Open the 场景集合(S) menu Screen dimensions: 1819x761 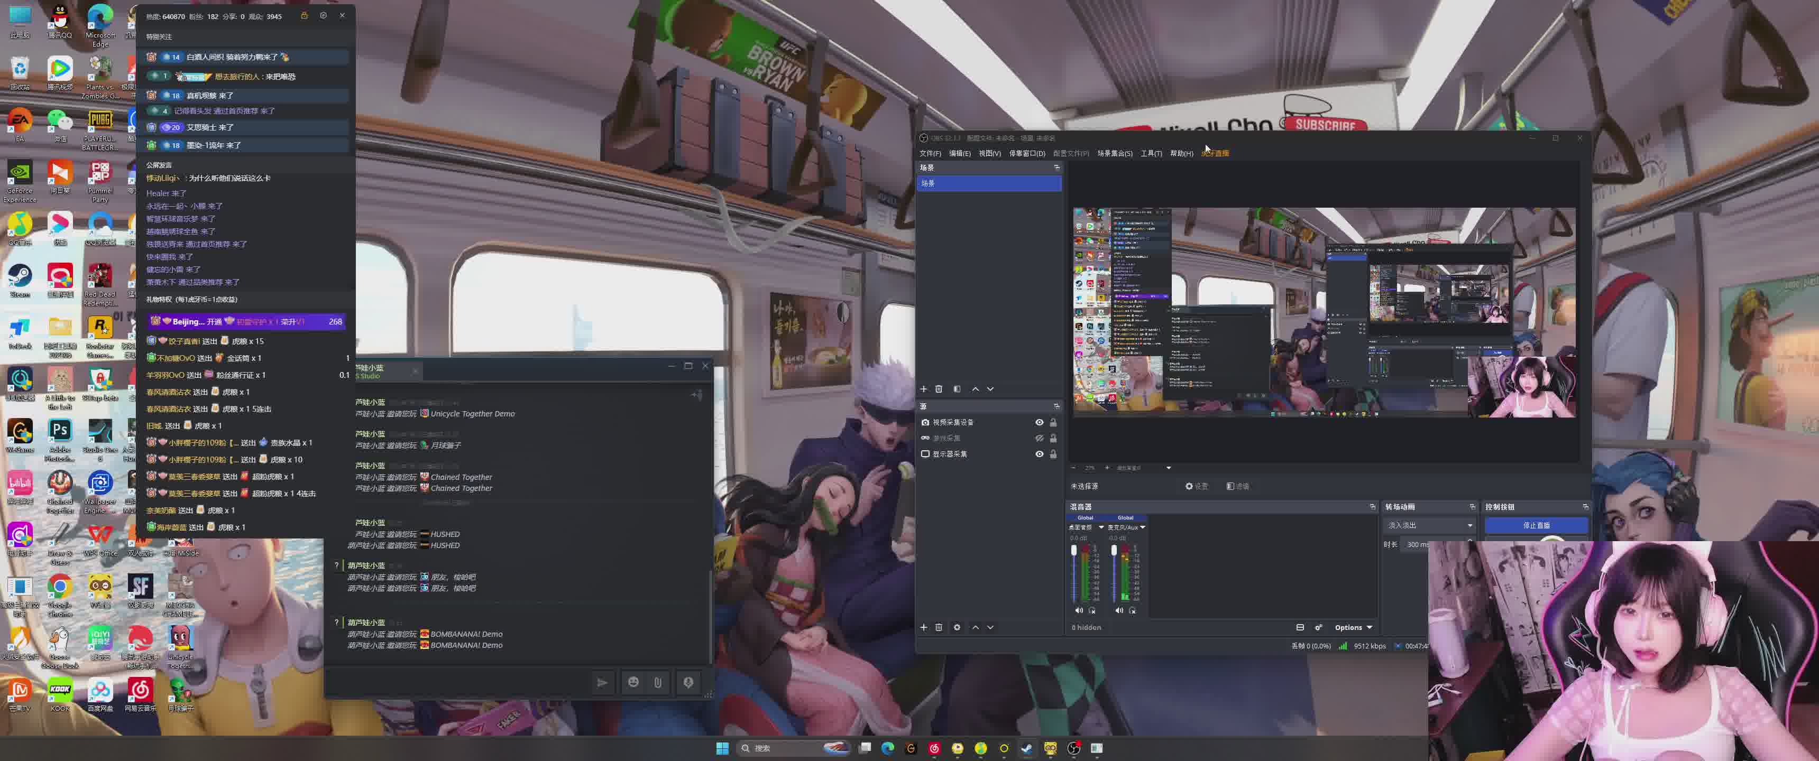pos(1114,153)
